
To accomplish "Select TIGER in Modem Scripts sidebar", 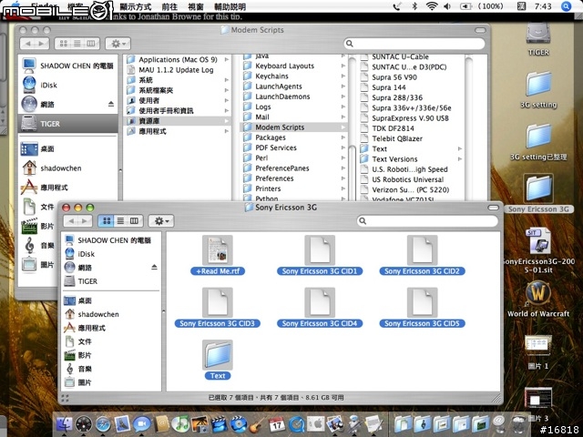I will pyautogui.click(x=68, y=124).
